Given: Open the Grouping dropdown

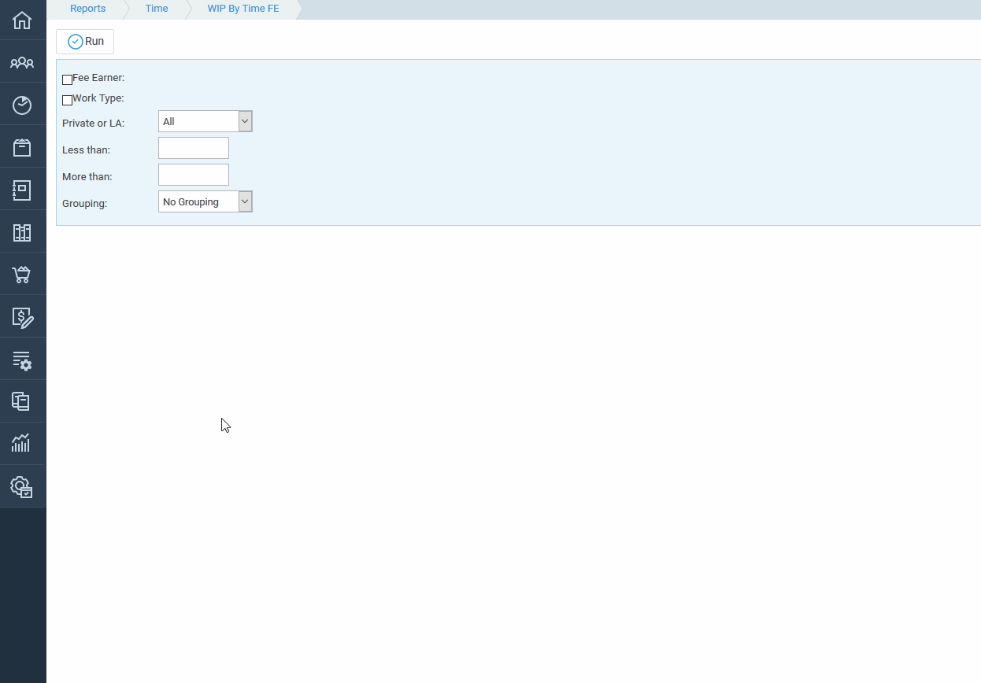Looking at the screenshot, I should pyautogui.click(x=205, y=201).
